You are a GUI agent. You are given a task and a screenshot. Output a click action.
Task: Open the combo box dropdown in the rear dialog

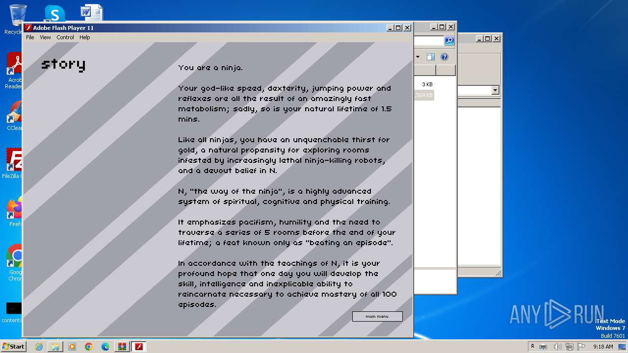pos(495,90)
